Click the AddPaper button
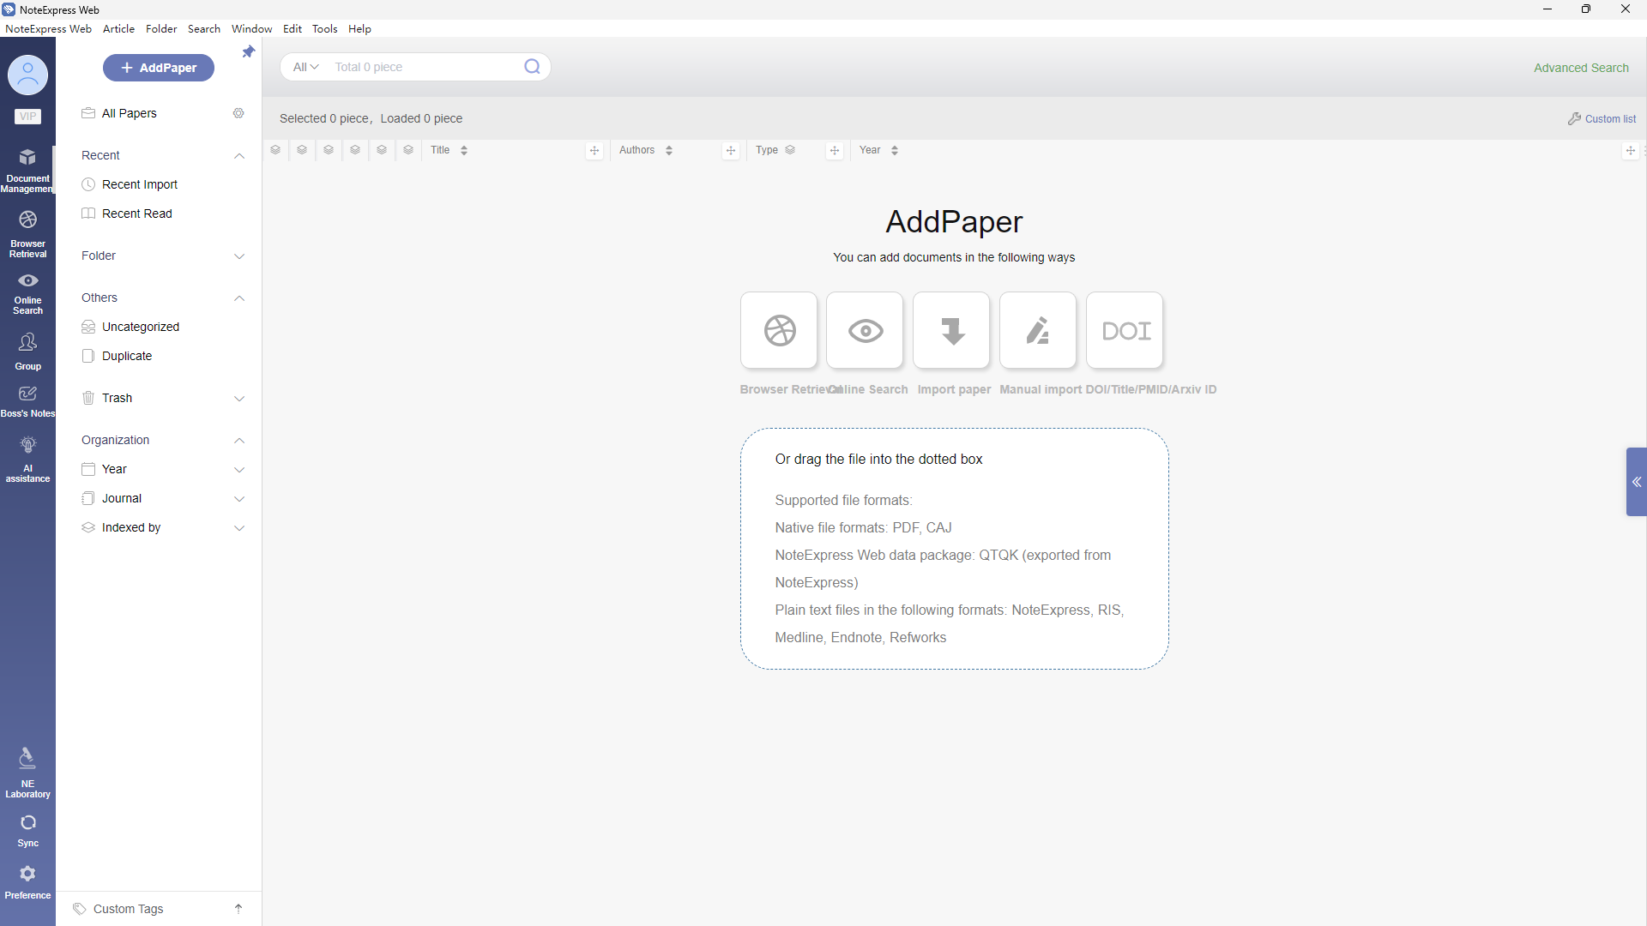 159,68
